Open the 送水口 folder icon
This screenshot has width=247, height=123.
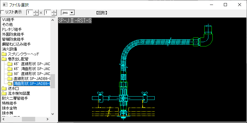pos(4,88)
